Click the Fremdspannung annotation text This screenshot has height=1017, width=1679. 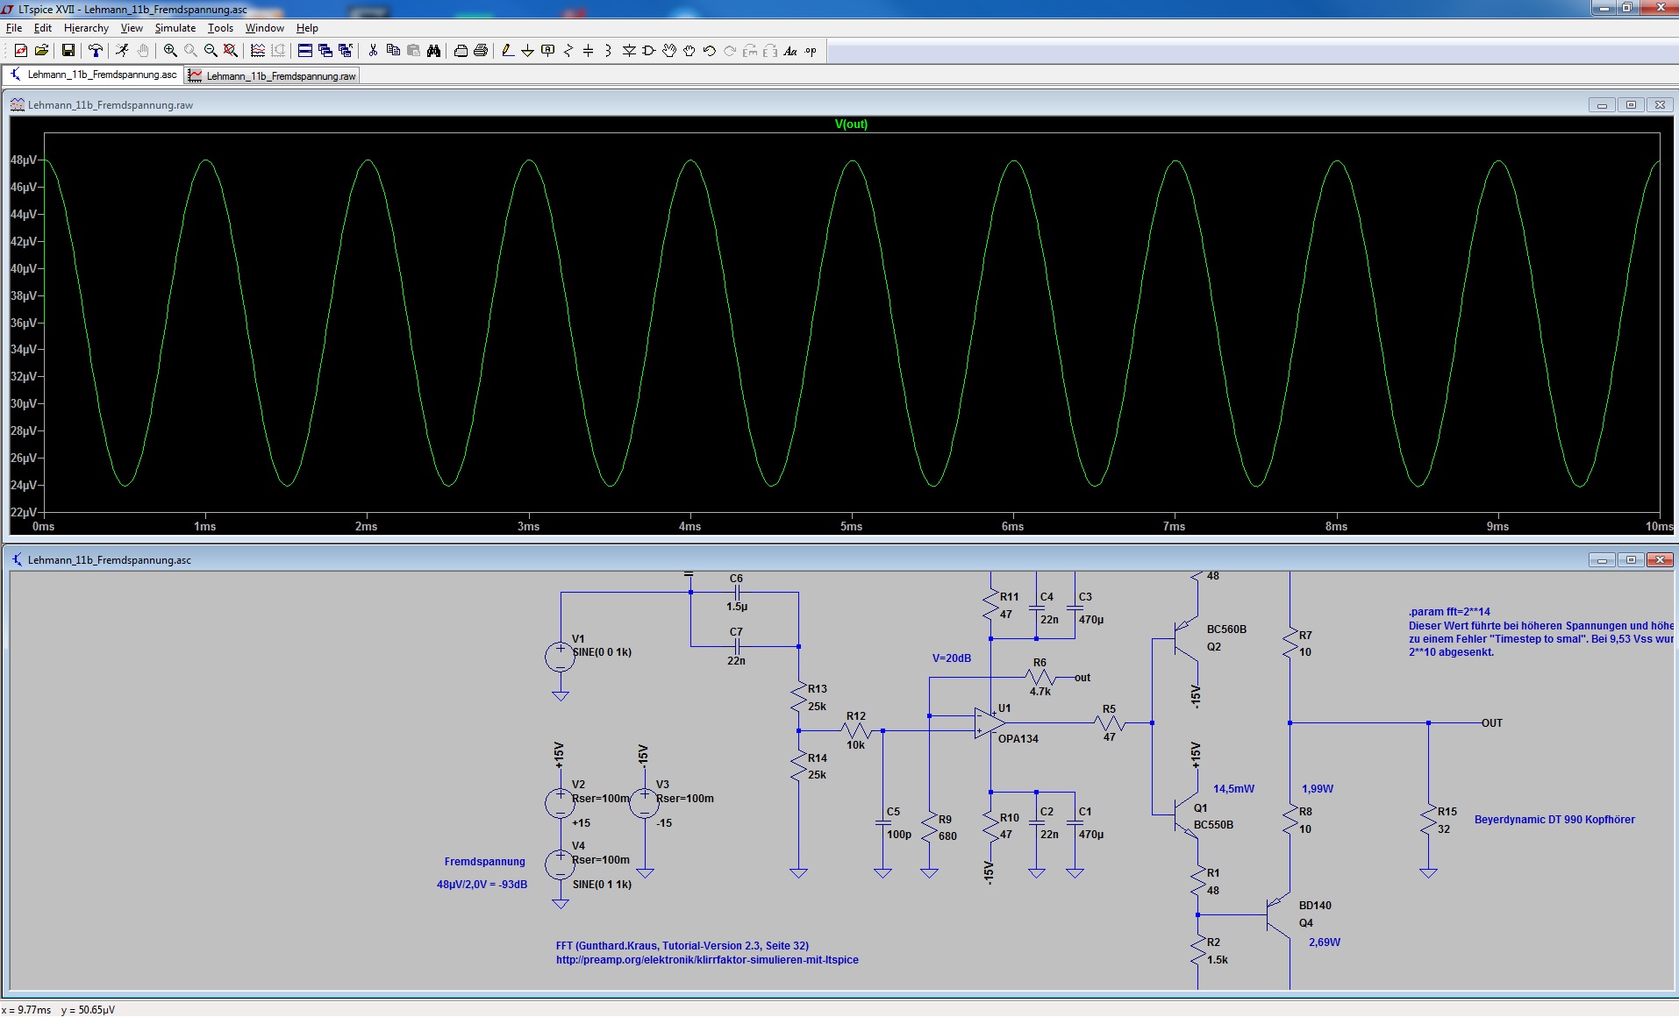tap(484, 862)
